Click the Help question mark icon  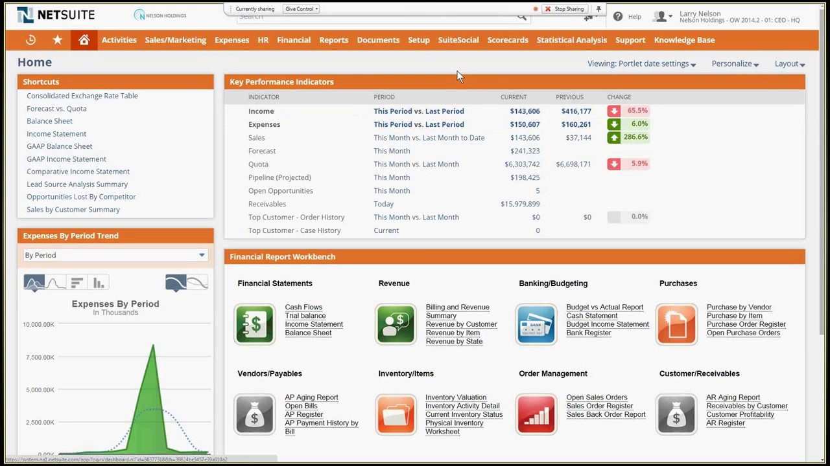(618, 17)
